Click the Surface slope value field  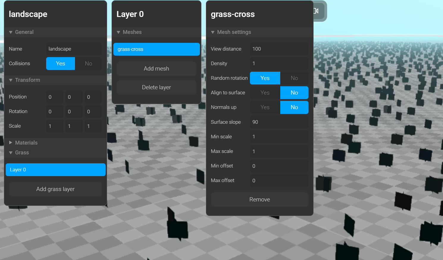[x=279, y=122]
